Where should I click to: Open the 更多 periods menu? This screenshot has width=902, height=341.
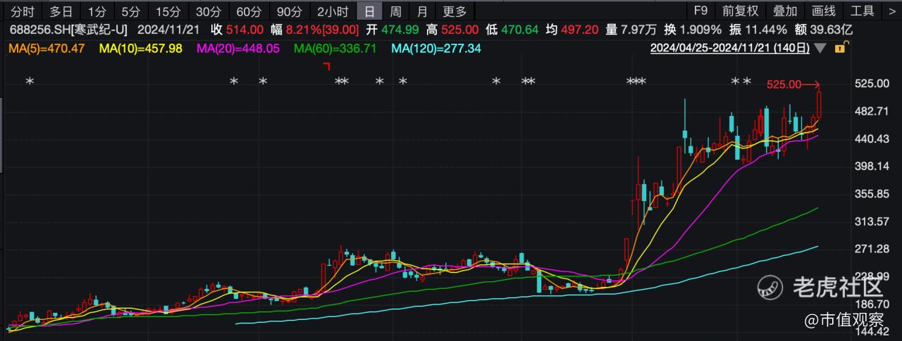(x=455, y=11)
